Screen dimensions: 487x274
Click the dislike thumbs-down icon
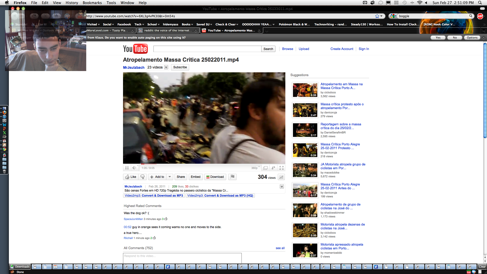tap(143, 177)
